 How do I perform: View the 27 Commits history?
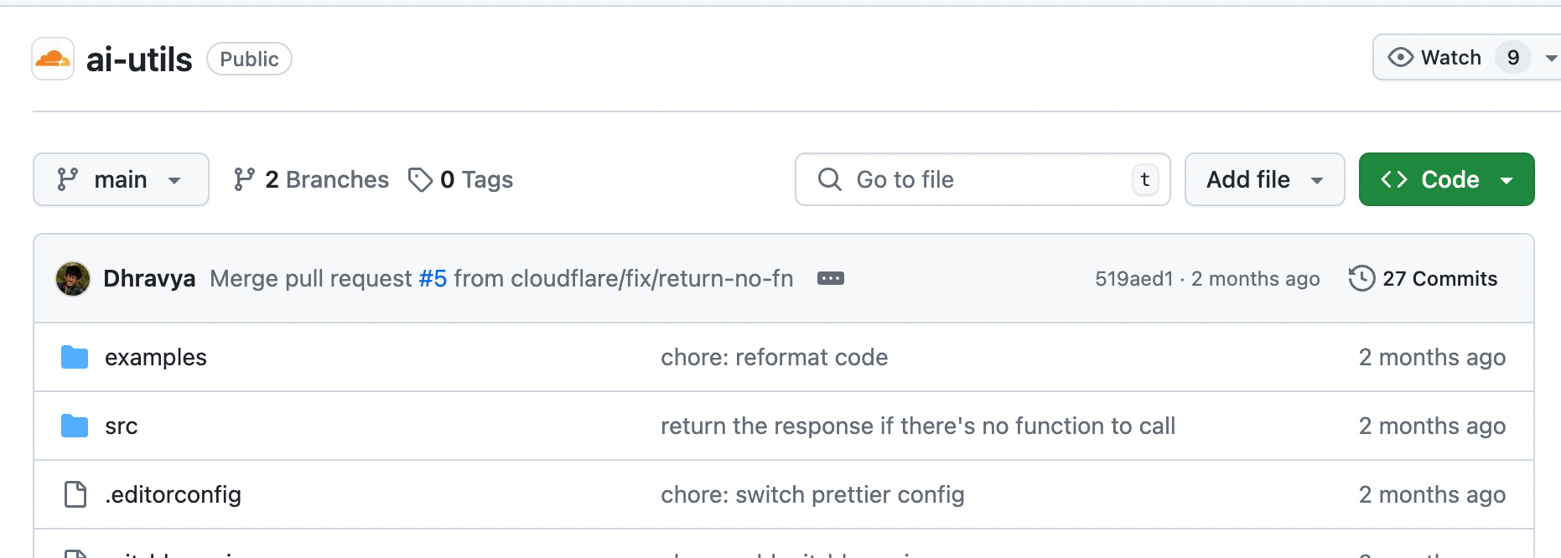click(1439, 279)
